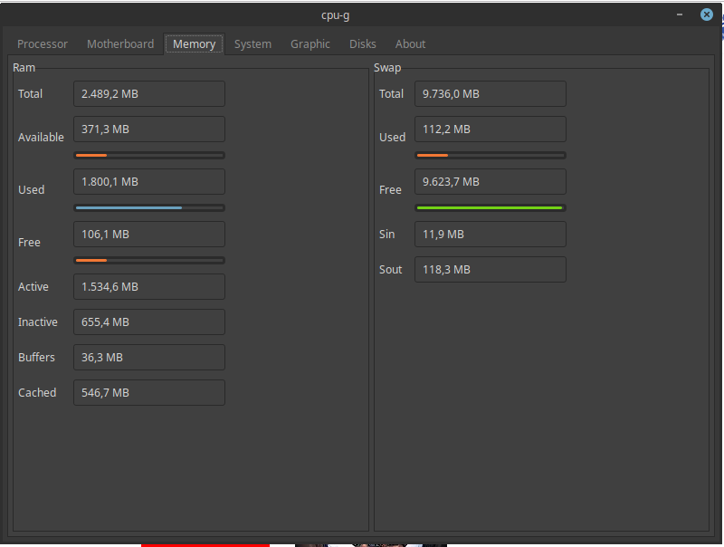Click the Ram Free orange progress bar
Screen dimensions: 724x547
[149, 261]
